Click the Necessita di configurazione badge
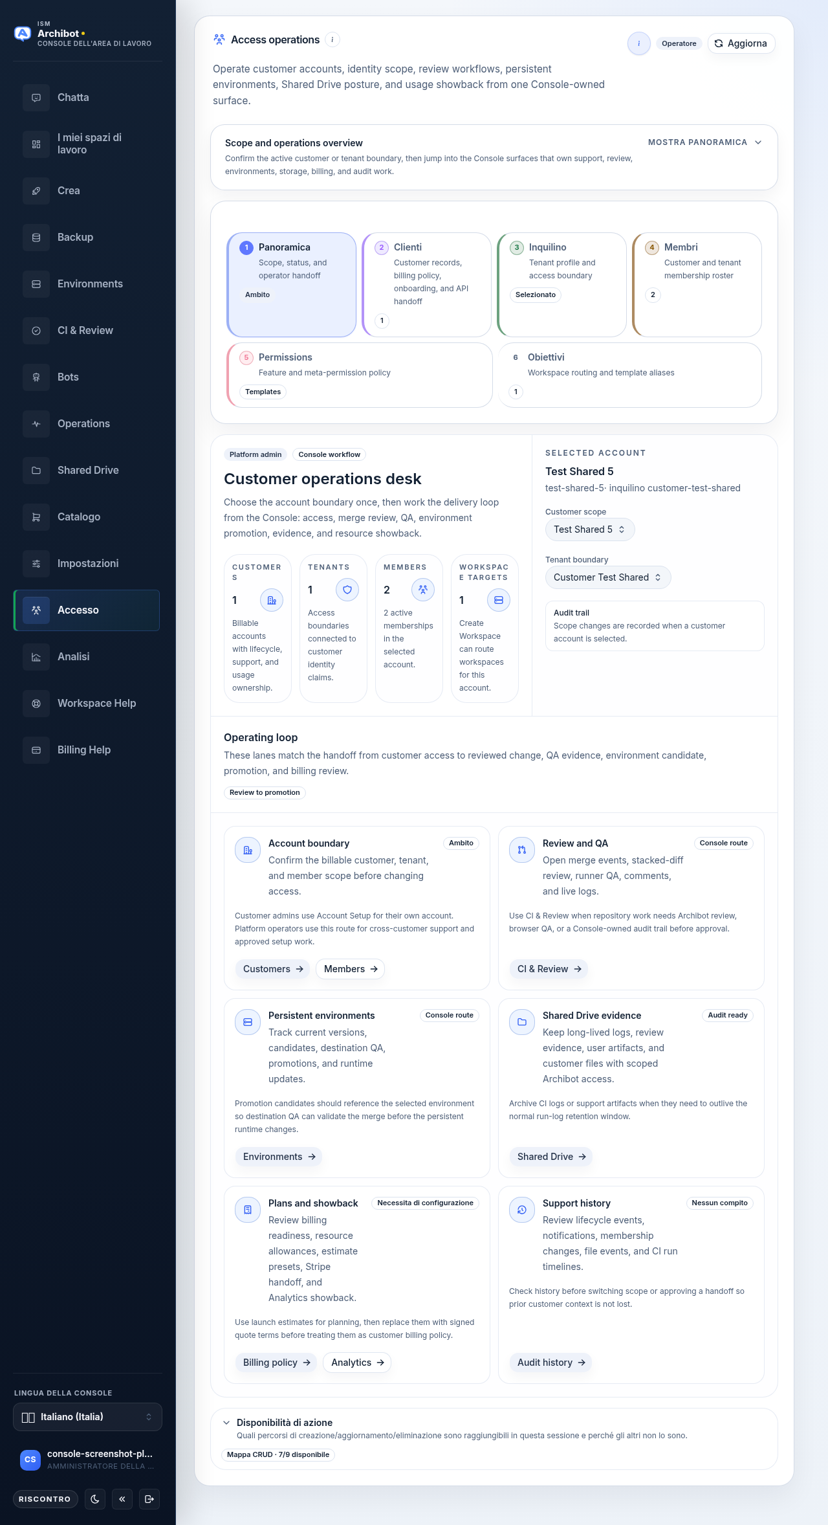 [x=425, y=1203]
